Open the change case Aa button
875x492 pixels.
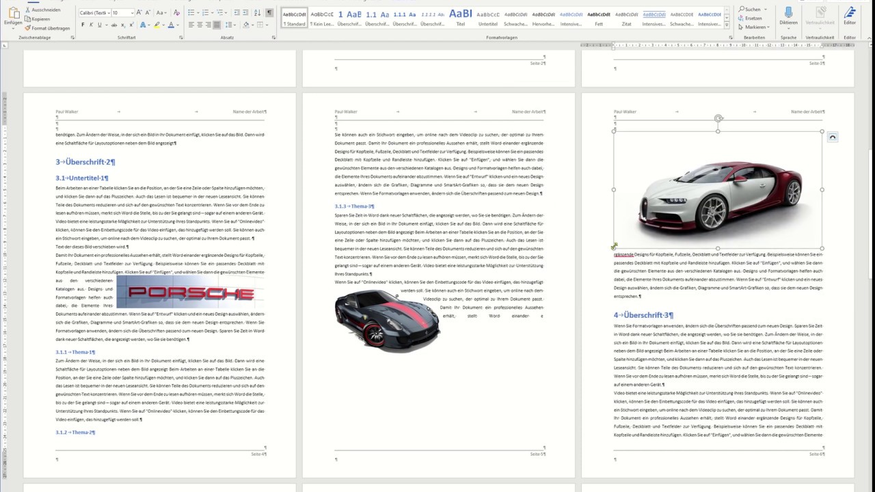(x=161, y=12)
